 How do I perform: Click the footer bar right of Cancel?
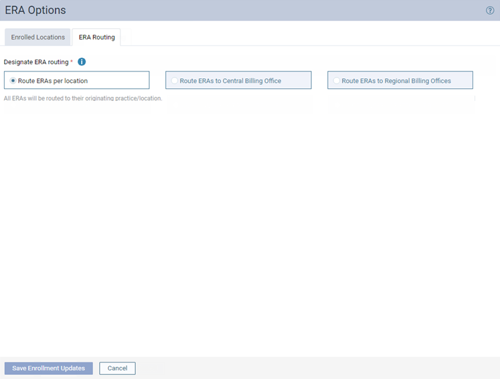click(x=315, y=368)
